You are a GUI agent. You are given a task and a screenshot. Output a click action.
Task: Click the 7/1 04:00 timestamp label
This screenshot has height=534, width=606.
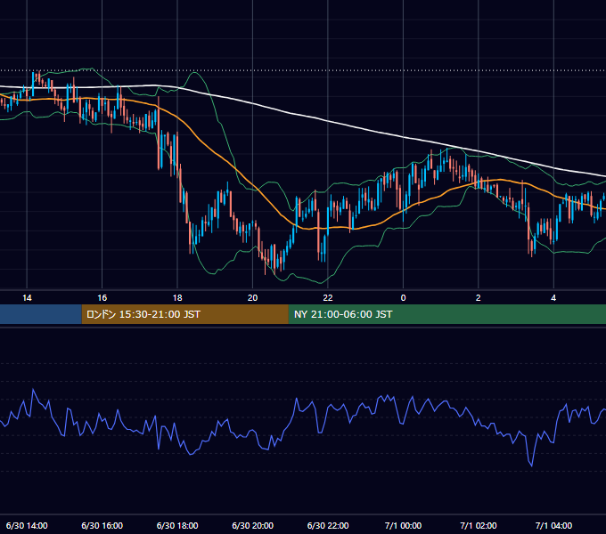(x=553, y=525)
